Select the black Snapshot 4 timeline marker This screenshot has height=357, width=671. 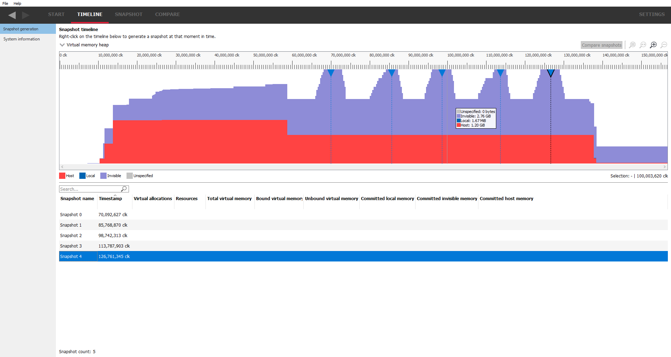[x=551, y=73]
